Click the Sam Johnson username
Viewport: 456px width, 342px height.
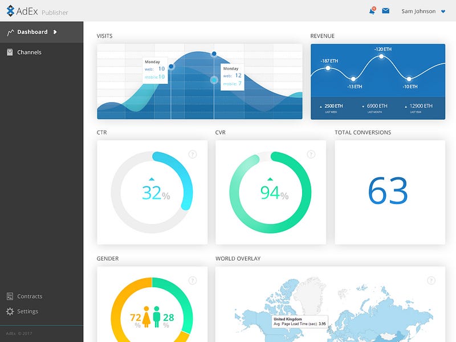click(x=418, y=11)
